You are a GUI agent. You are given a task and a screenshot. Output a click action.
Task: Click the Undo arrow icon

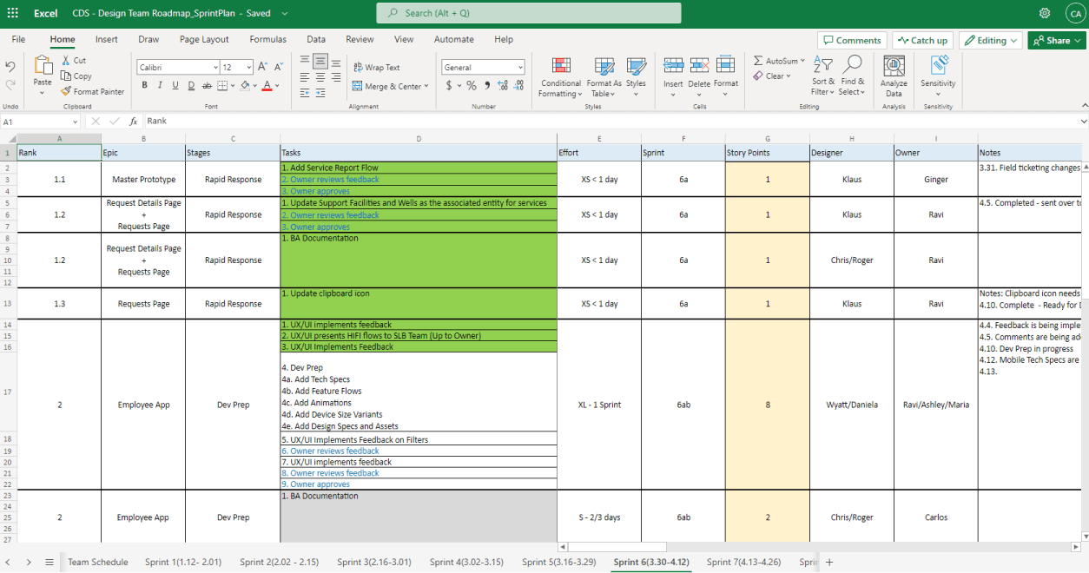click(10, 66)
